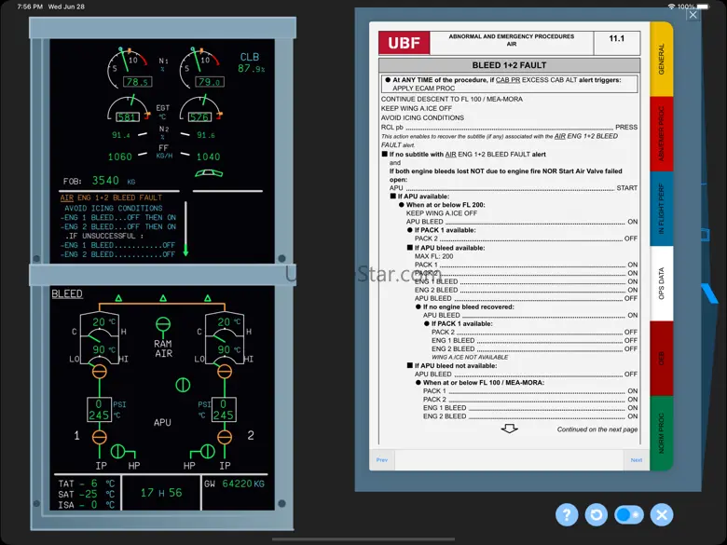Tap the round blue X button

click(661, 514)
